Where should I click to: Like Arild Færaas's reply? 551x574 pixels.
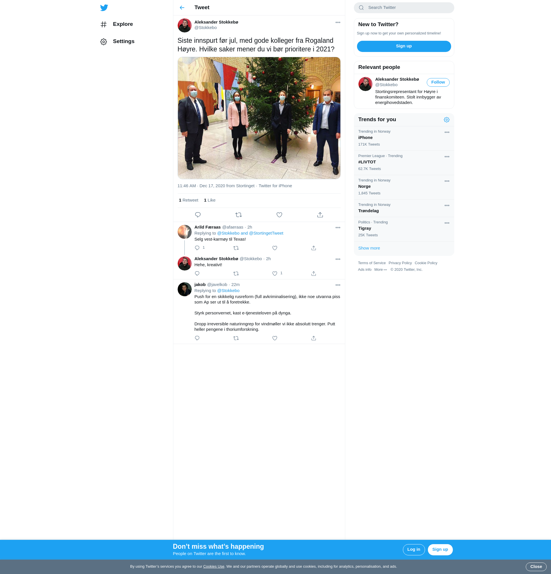pyautogui.click(x=274, y=248)
